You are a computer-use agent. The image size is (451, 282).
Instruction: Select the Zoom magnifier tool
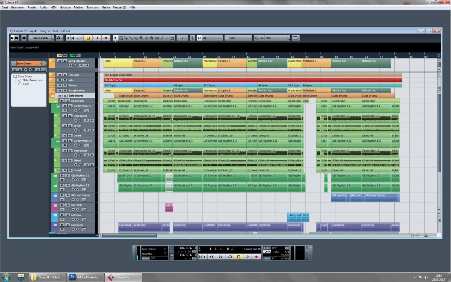pyautogui.click(x=141, y=38)
